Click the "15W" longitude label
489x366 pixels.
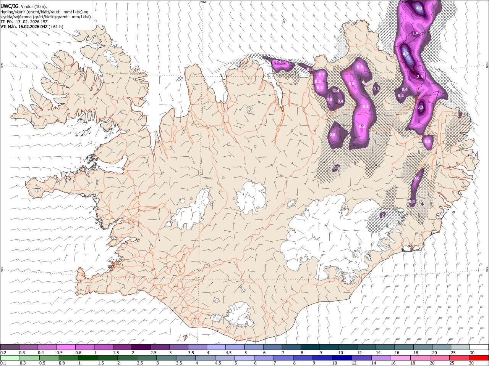click(x=405, y=2)
